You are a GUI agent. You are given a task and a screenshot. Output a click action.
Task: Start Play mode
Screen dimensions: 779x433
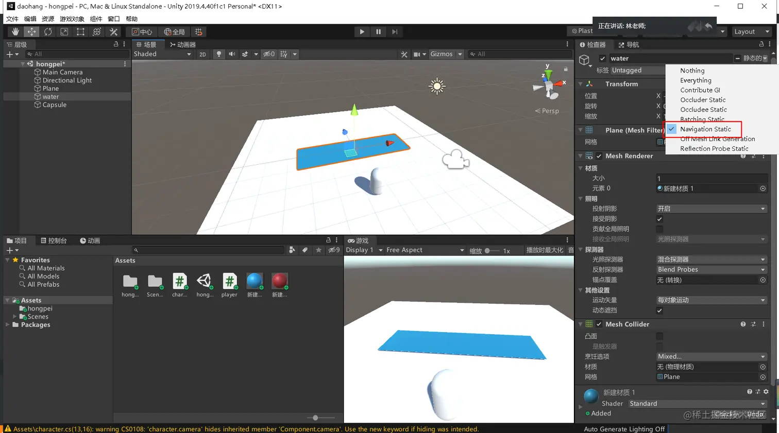[362, 32]
